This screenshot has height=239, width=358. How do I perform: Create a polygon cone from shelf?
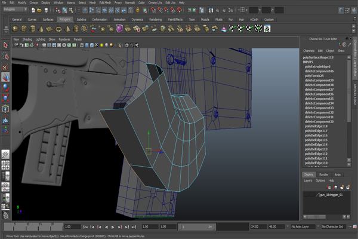(x=41, y=29)
